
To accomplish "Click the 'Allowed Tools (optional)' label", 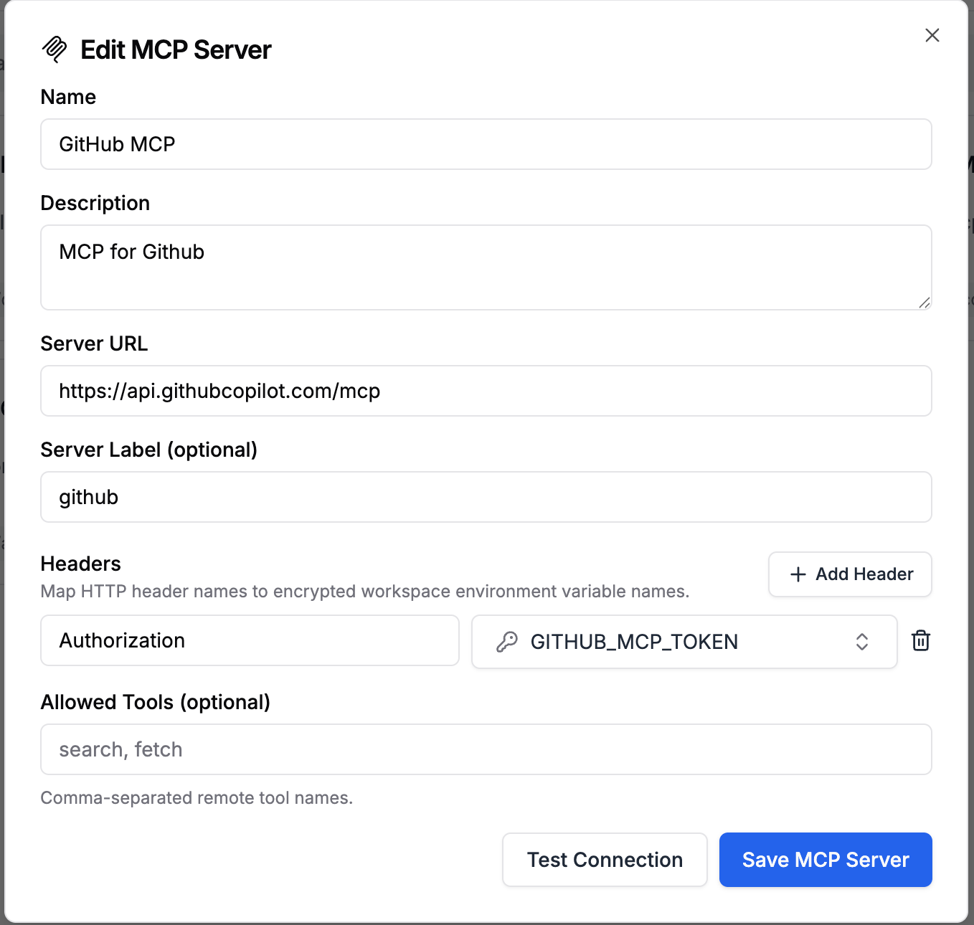I will point(155,702).
